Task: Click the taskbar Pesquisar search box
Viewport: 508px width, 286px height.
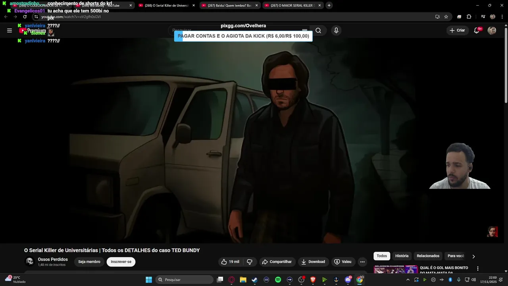Action: click(x=184, y=280)
